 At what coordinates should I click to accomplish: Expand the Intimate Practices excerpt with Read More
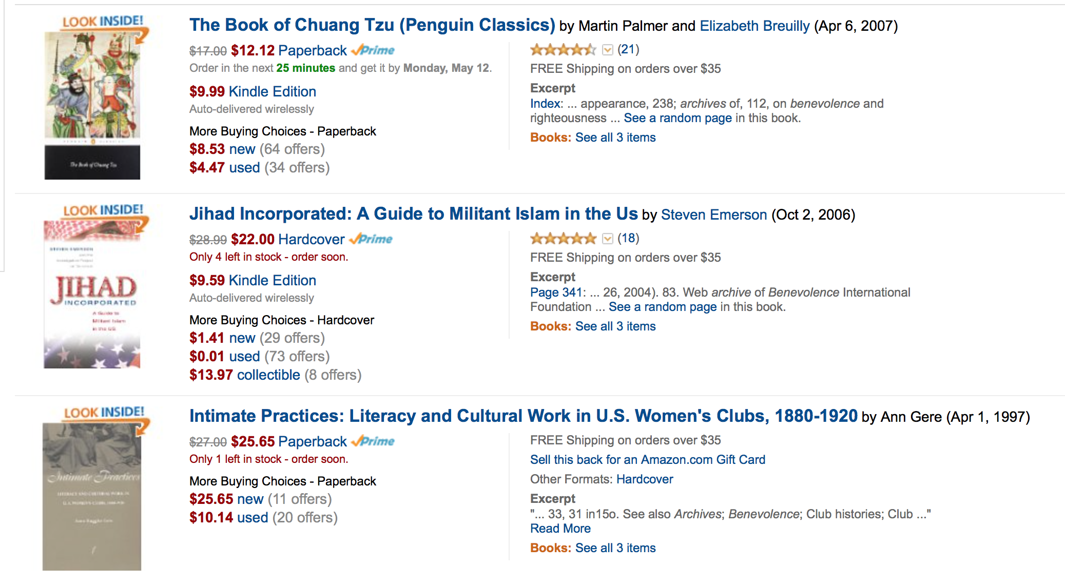(x=560, y=529)
